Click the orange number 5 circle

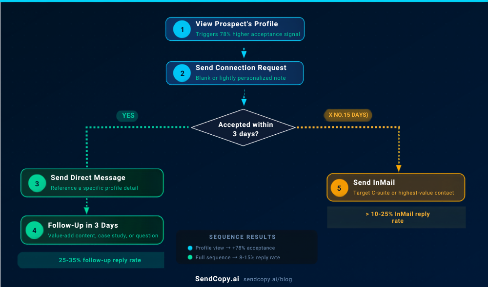(x=339, y=188)
